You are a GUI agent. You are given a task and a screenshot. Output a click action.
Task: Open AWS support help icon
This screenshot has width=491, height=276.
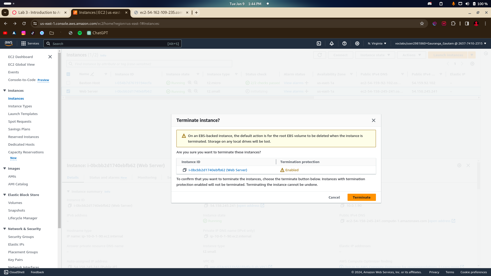click(x=344, y=43)
